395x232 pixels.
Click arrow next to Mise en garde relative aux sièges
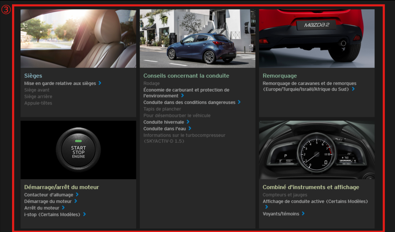pos(100,83)
